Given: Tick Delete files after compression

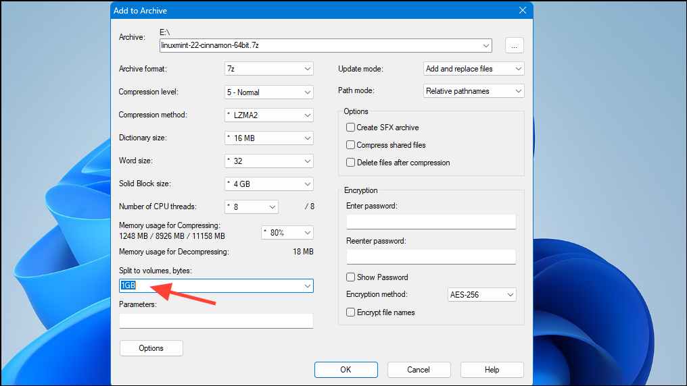Looking at the screenshot, I should 350,162.
